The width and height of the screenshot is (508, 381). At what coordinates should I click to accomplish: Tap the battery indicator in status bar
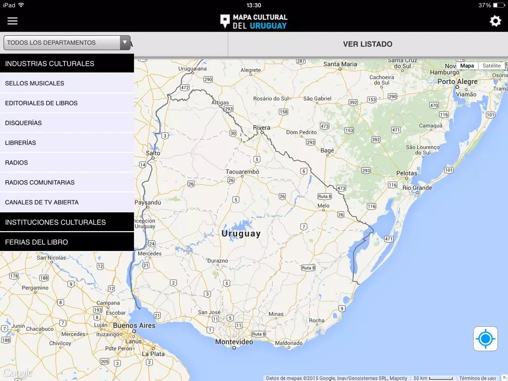coord(499,5)
